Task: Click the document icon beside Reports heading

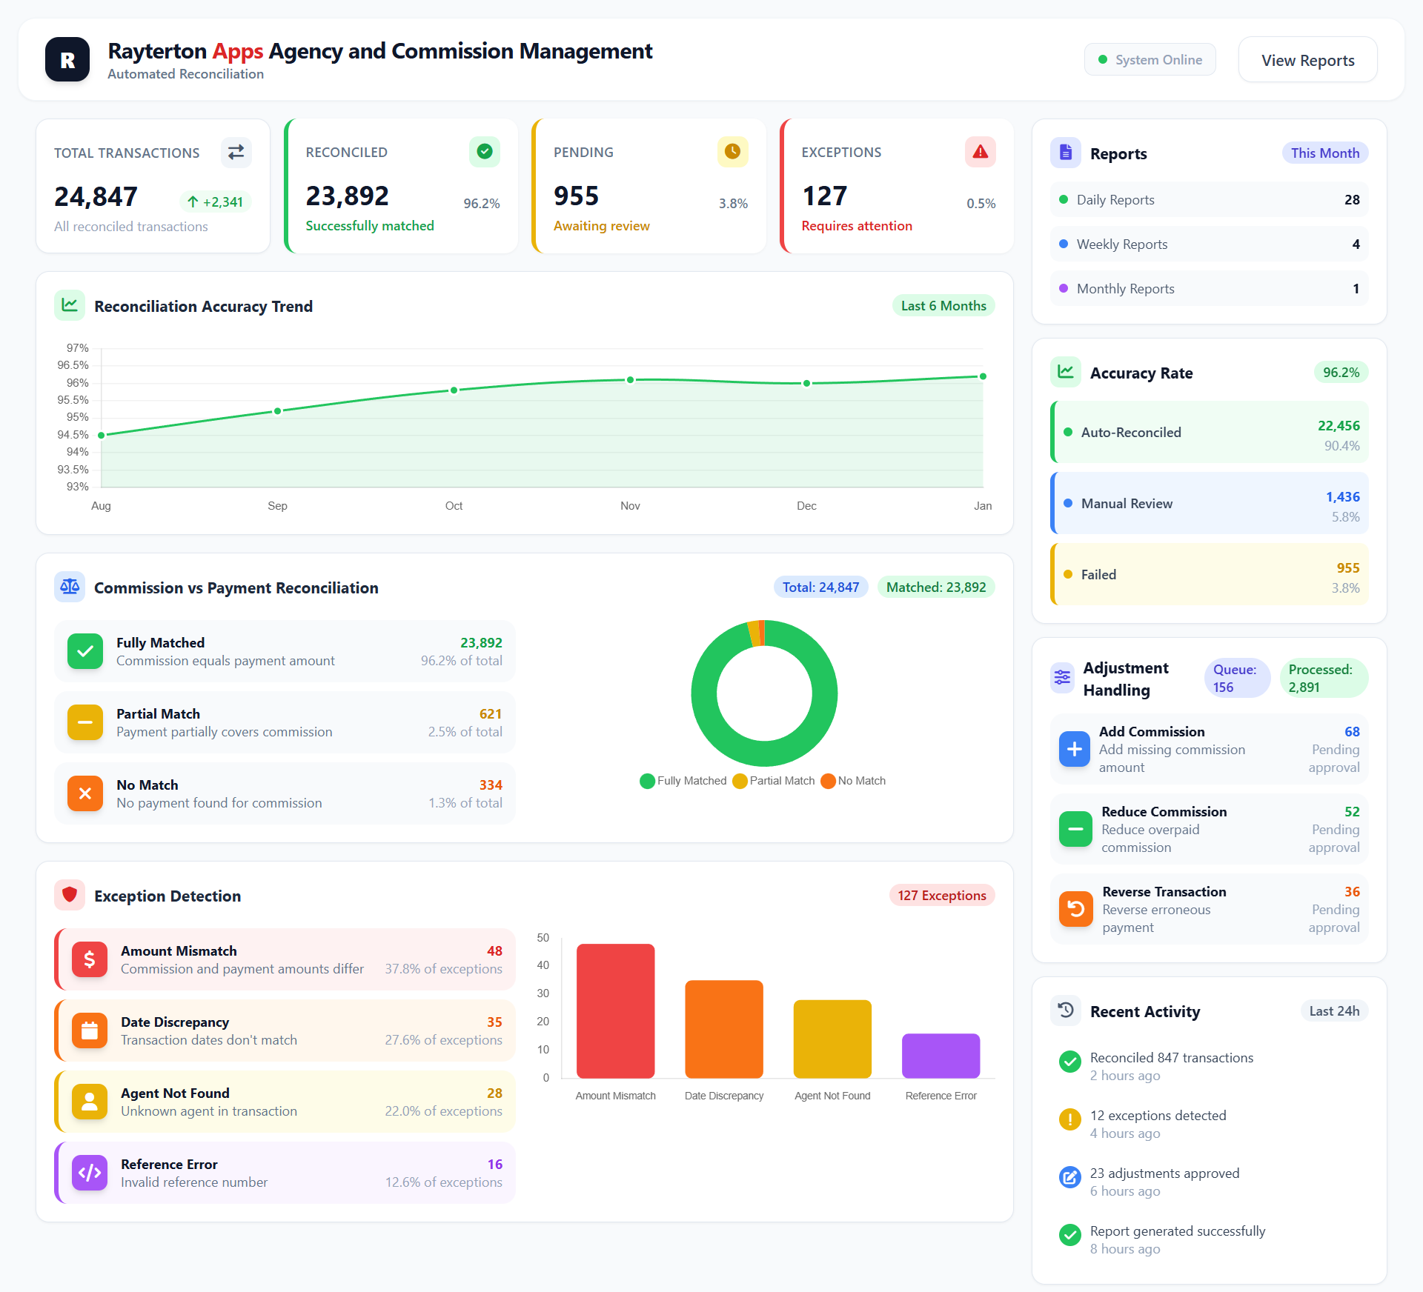Action: click(x=1065, y=153)
